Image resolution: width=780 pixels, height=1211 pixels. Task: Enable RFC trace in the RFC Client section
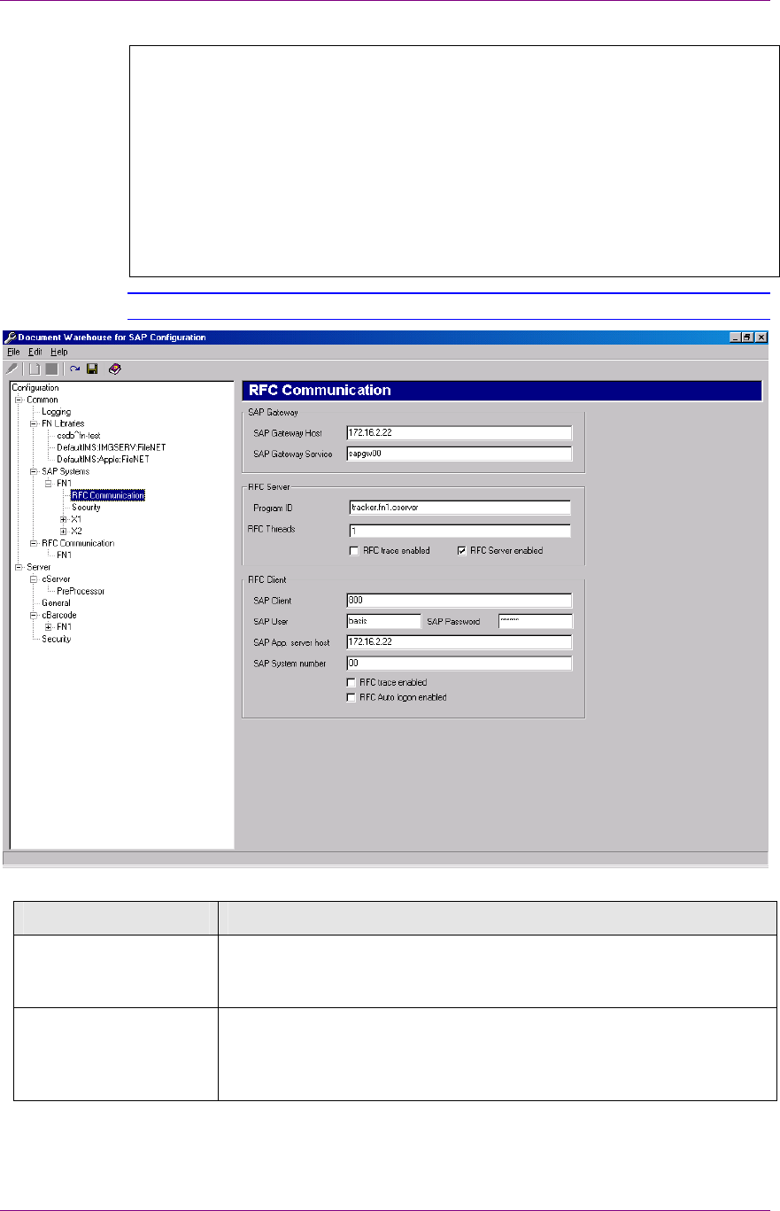point(351,682)
